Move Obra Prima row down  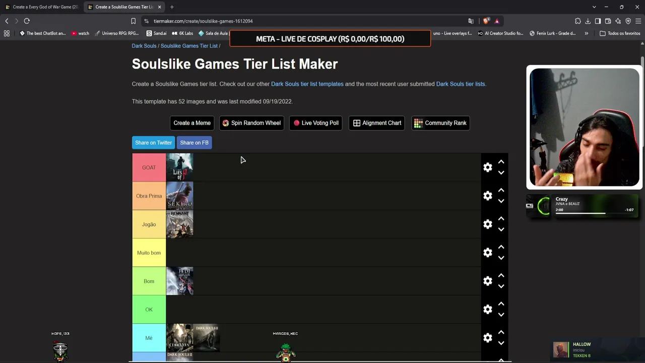pos(501,201)
